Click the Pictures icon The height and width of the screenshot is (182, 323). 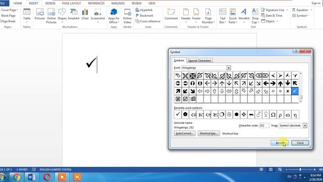[x=39, y=14]
